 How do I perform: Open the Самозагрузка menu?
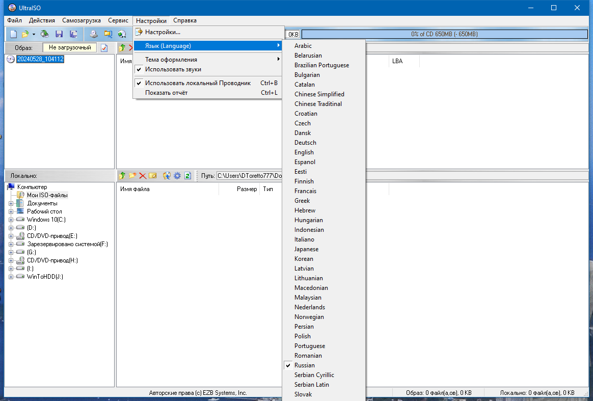coord(82,20)
